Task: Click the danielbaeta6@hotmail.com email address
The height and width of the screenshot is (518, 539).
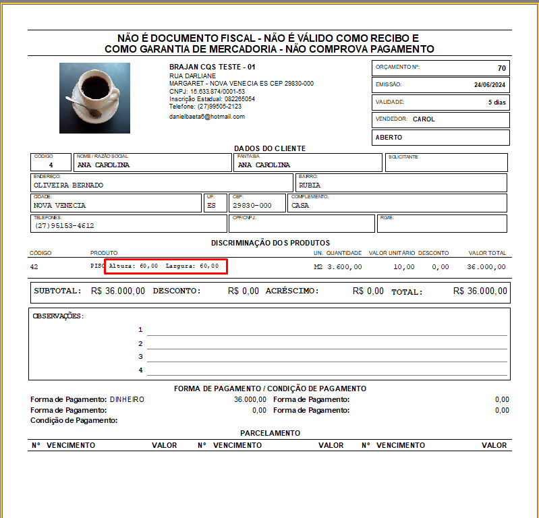Action: point(206,117)
